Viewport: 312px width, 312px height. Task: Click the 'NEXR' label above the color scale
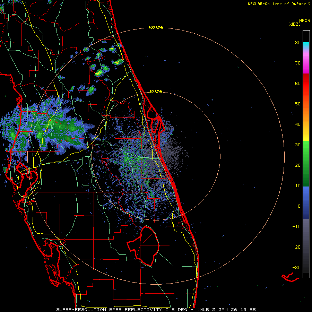[x=304, y=21]
